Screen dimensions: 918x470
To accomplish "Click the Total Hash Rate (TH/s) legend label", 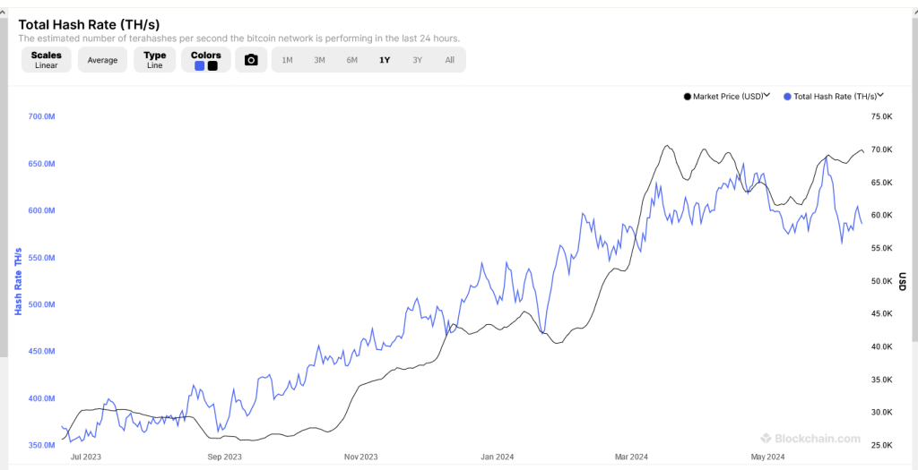I will (835, 96).
